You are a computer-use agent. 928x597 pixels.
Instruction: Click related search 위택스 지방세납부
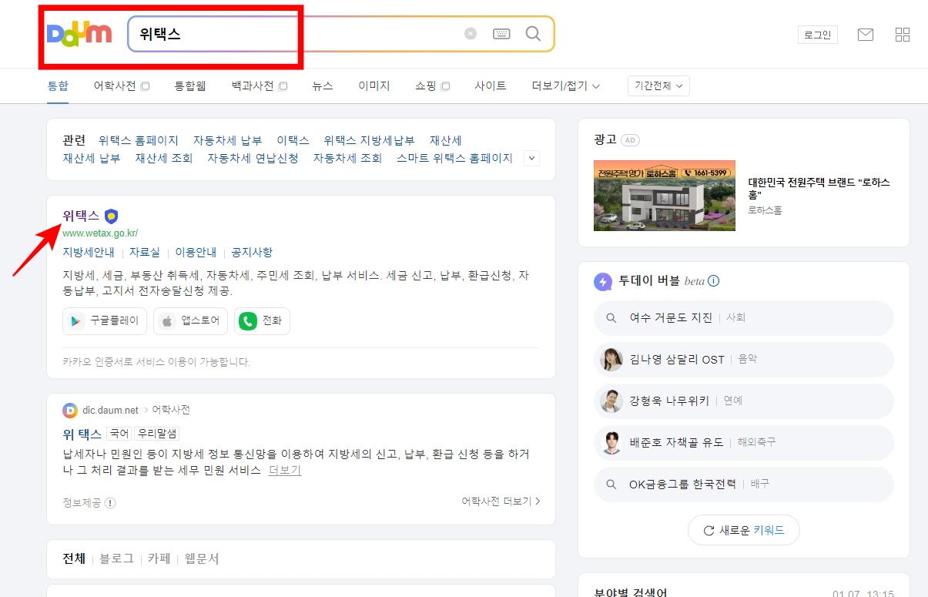tap(370, 140)
